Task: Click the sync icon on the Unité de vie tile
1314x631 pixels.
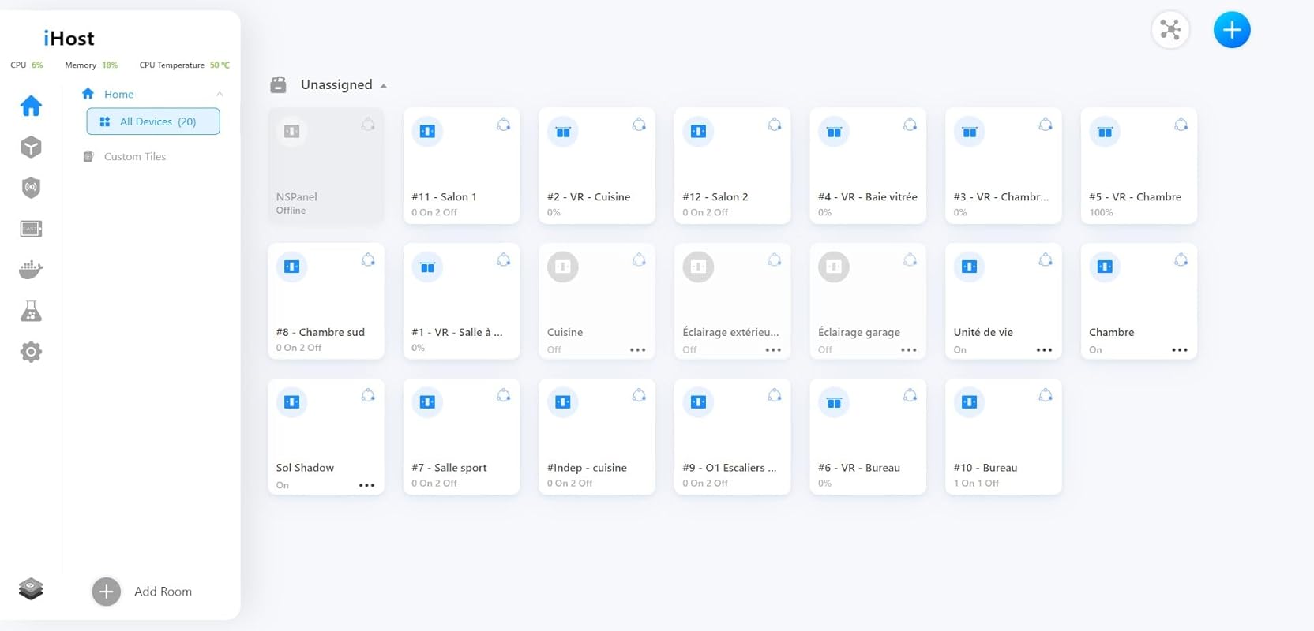Action: tap(1046, 259)
